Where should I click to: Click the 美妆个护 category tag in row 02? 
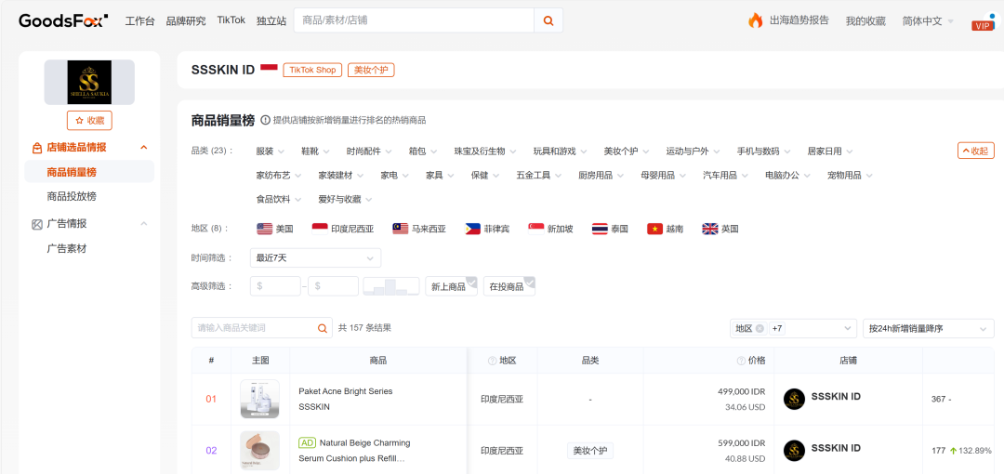[590, 451]
